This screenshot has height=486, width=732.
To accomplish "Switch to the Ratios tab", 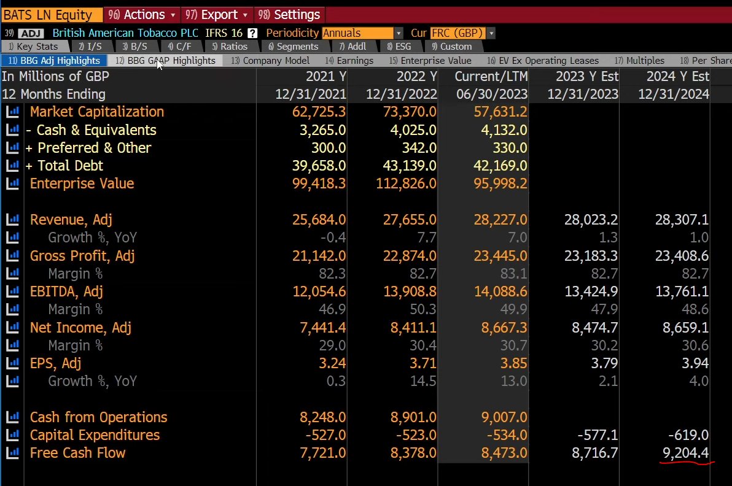I will click(230, 47).
